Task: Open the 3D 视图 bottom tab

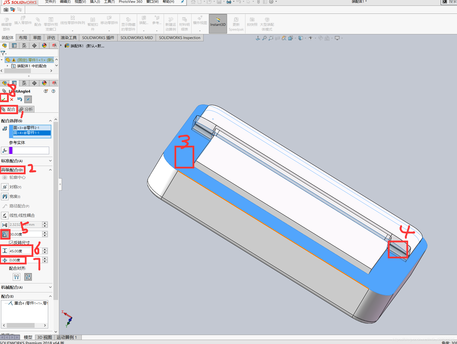Action: [x=45, y=337]
